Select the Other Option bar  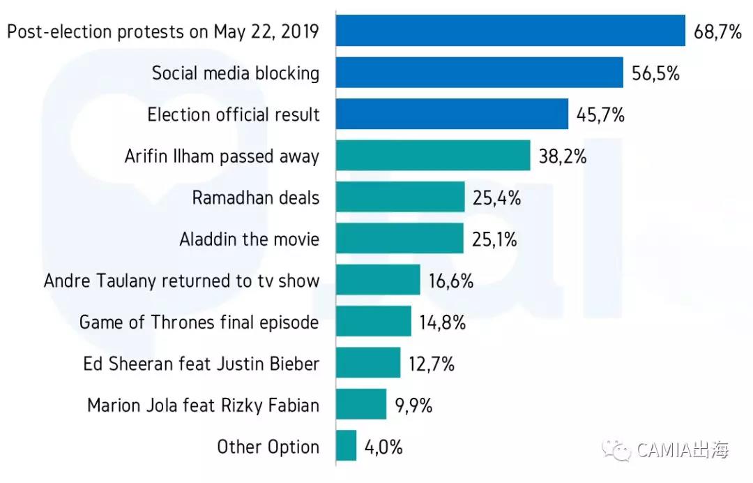(347, 446)
